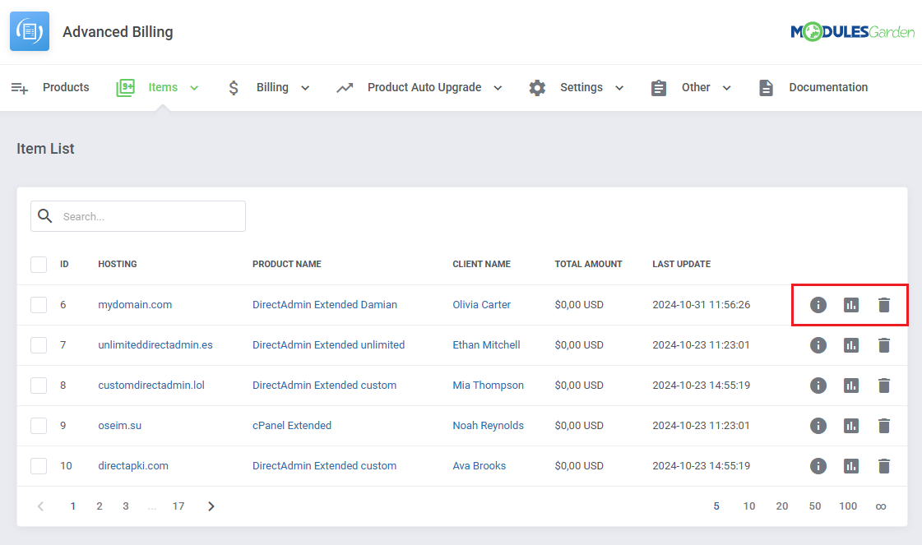This screenshot has height=545, width=922.
Task: Open client Olivia Carter's profile
Action: [x=482, y=304]
